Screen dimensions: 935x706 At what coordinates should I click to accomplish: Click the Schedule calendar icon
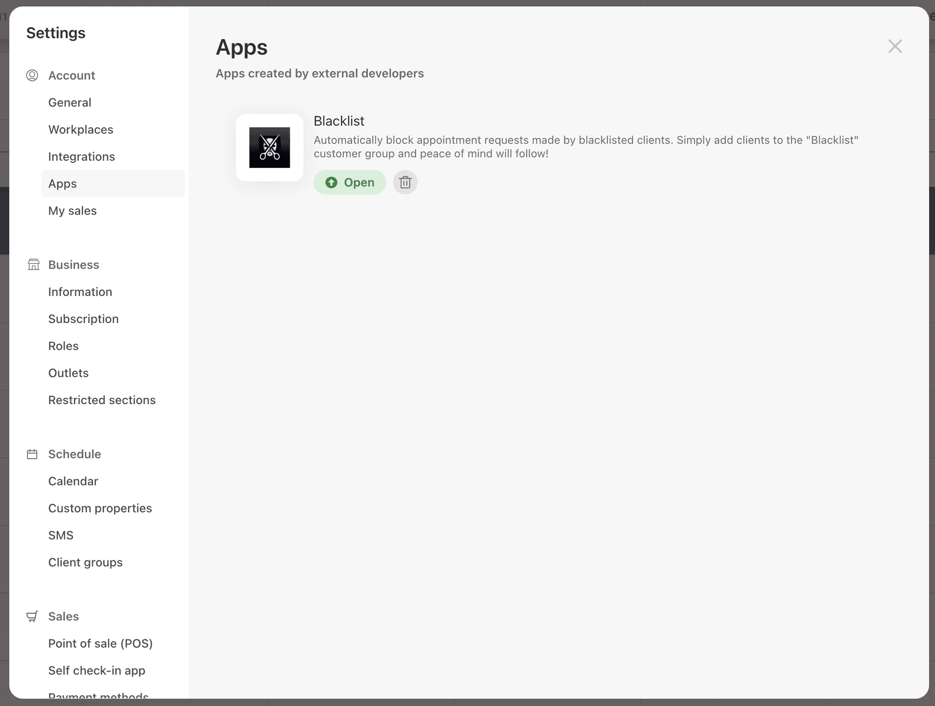pyautogui.click(x=32, y=454)
